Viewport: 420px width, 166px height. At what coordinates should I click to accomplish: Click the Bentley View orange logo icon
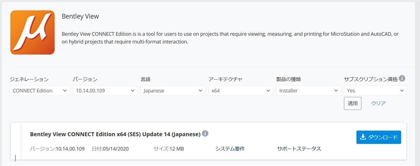click(32, 32)
